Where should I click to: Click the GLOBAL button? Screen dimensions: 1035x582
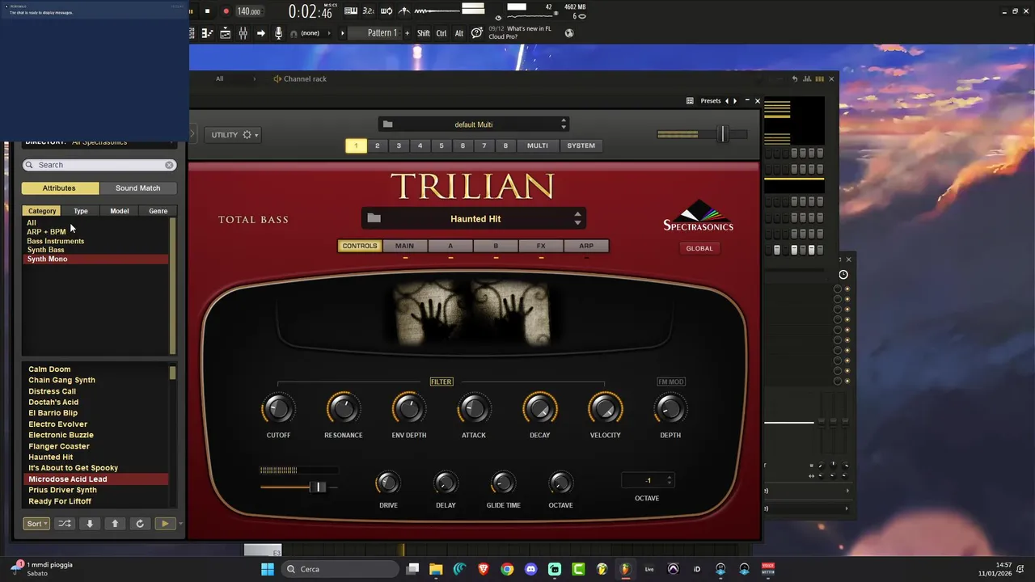pos(699,248)
